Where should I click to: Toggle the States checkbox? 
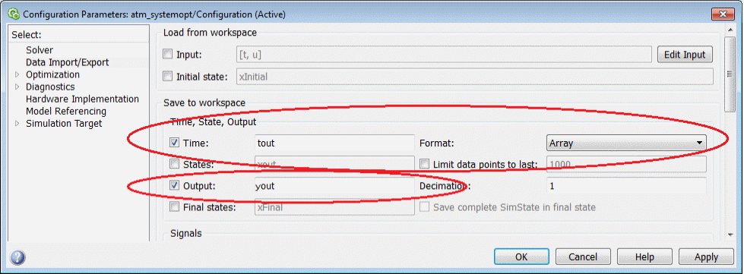(x=174, y=165)
